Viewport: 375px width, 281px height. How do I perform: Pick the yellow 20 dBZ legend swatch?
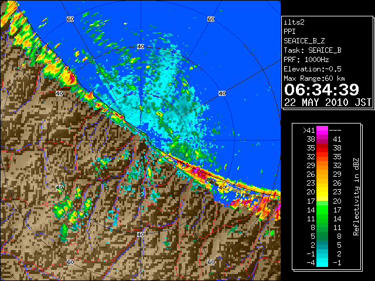(x=322, y=192)
